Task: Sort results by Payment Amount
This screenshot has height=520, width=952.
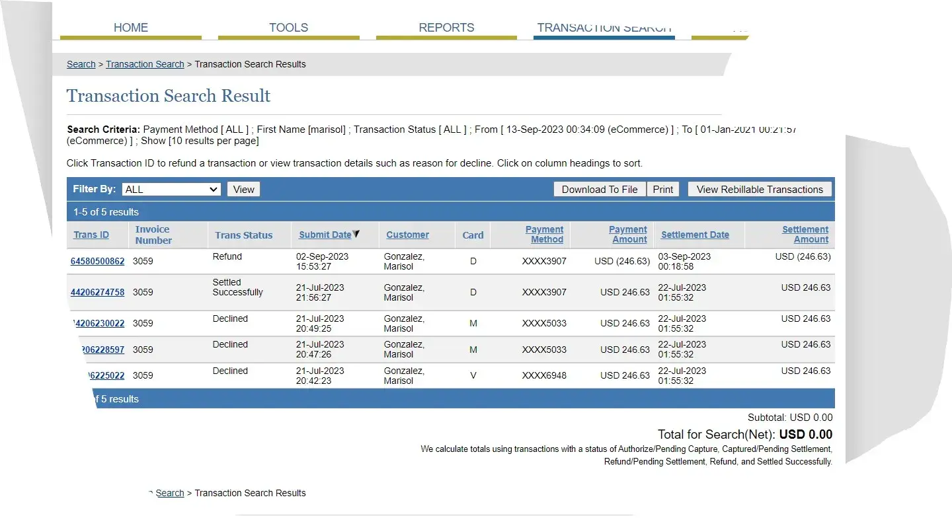Action: click(x=628, y=235)
